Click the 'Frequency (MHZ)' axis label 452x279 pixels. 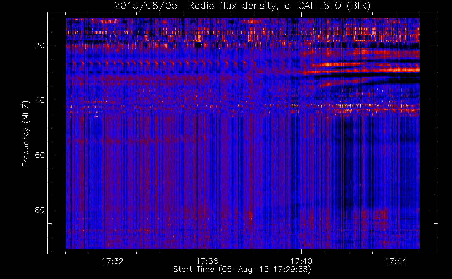tap(26, 134)
